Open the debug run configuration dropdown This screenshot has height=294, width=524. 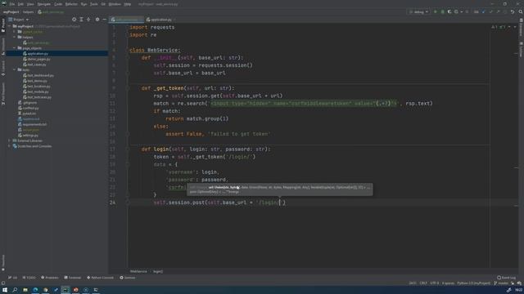418,12
